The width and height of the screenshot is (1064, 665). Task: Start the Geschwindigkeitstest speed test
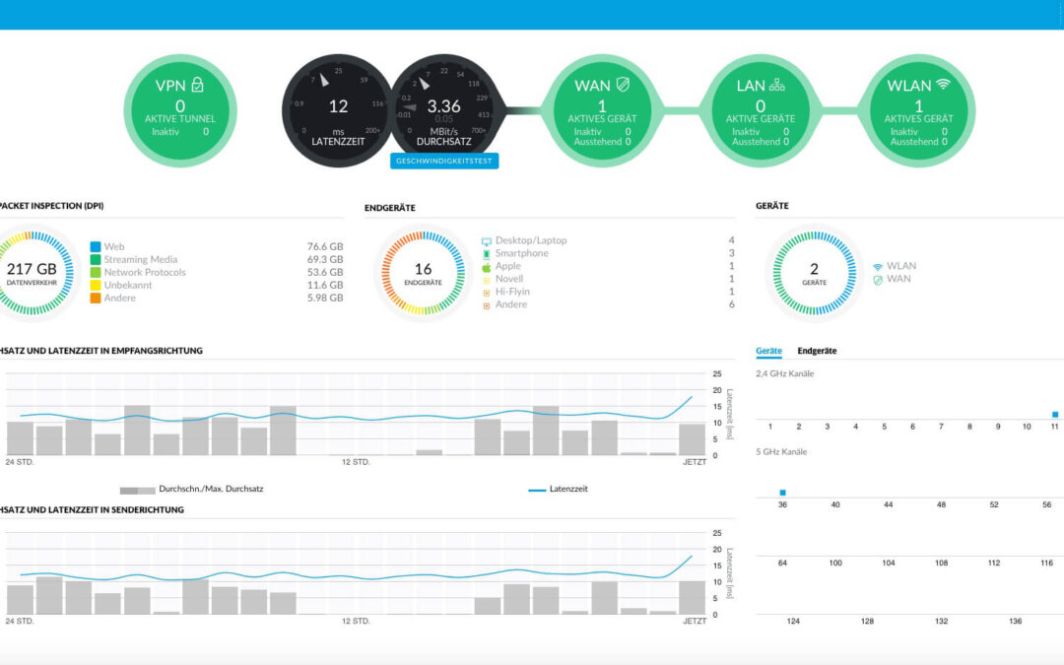(444, 161)
